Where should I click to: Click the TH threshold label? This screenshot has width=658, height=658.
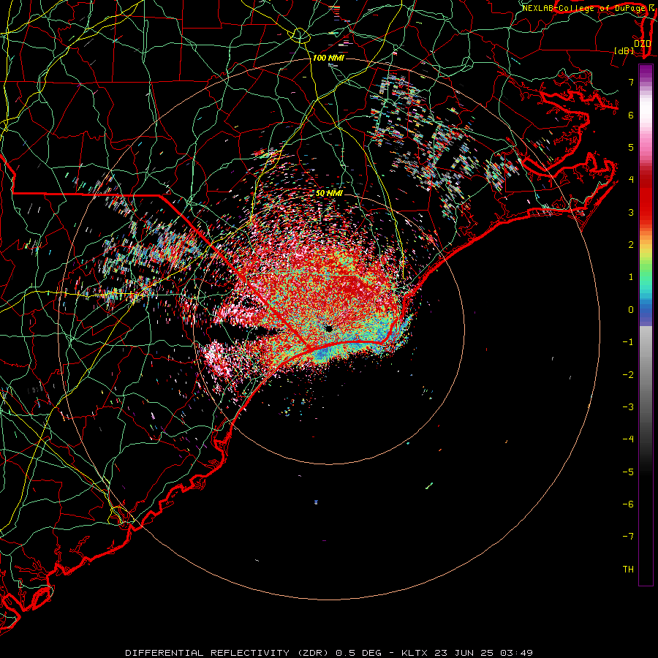(628, 570)
